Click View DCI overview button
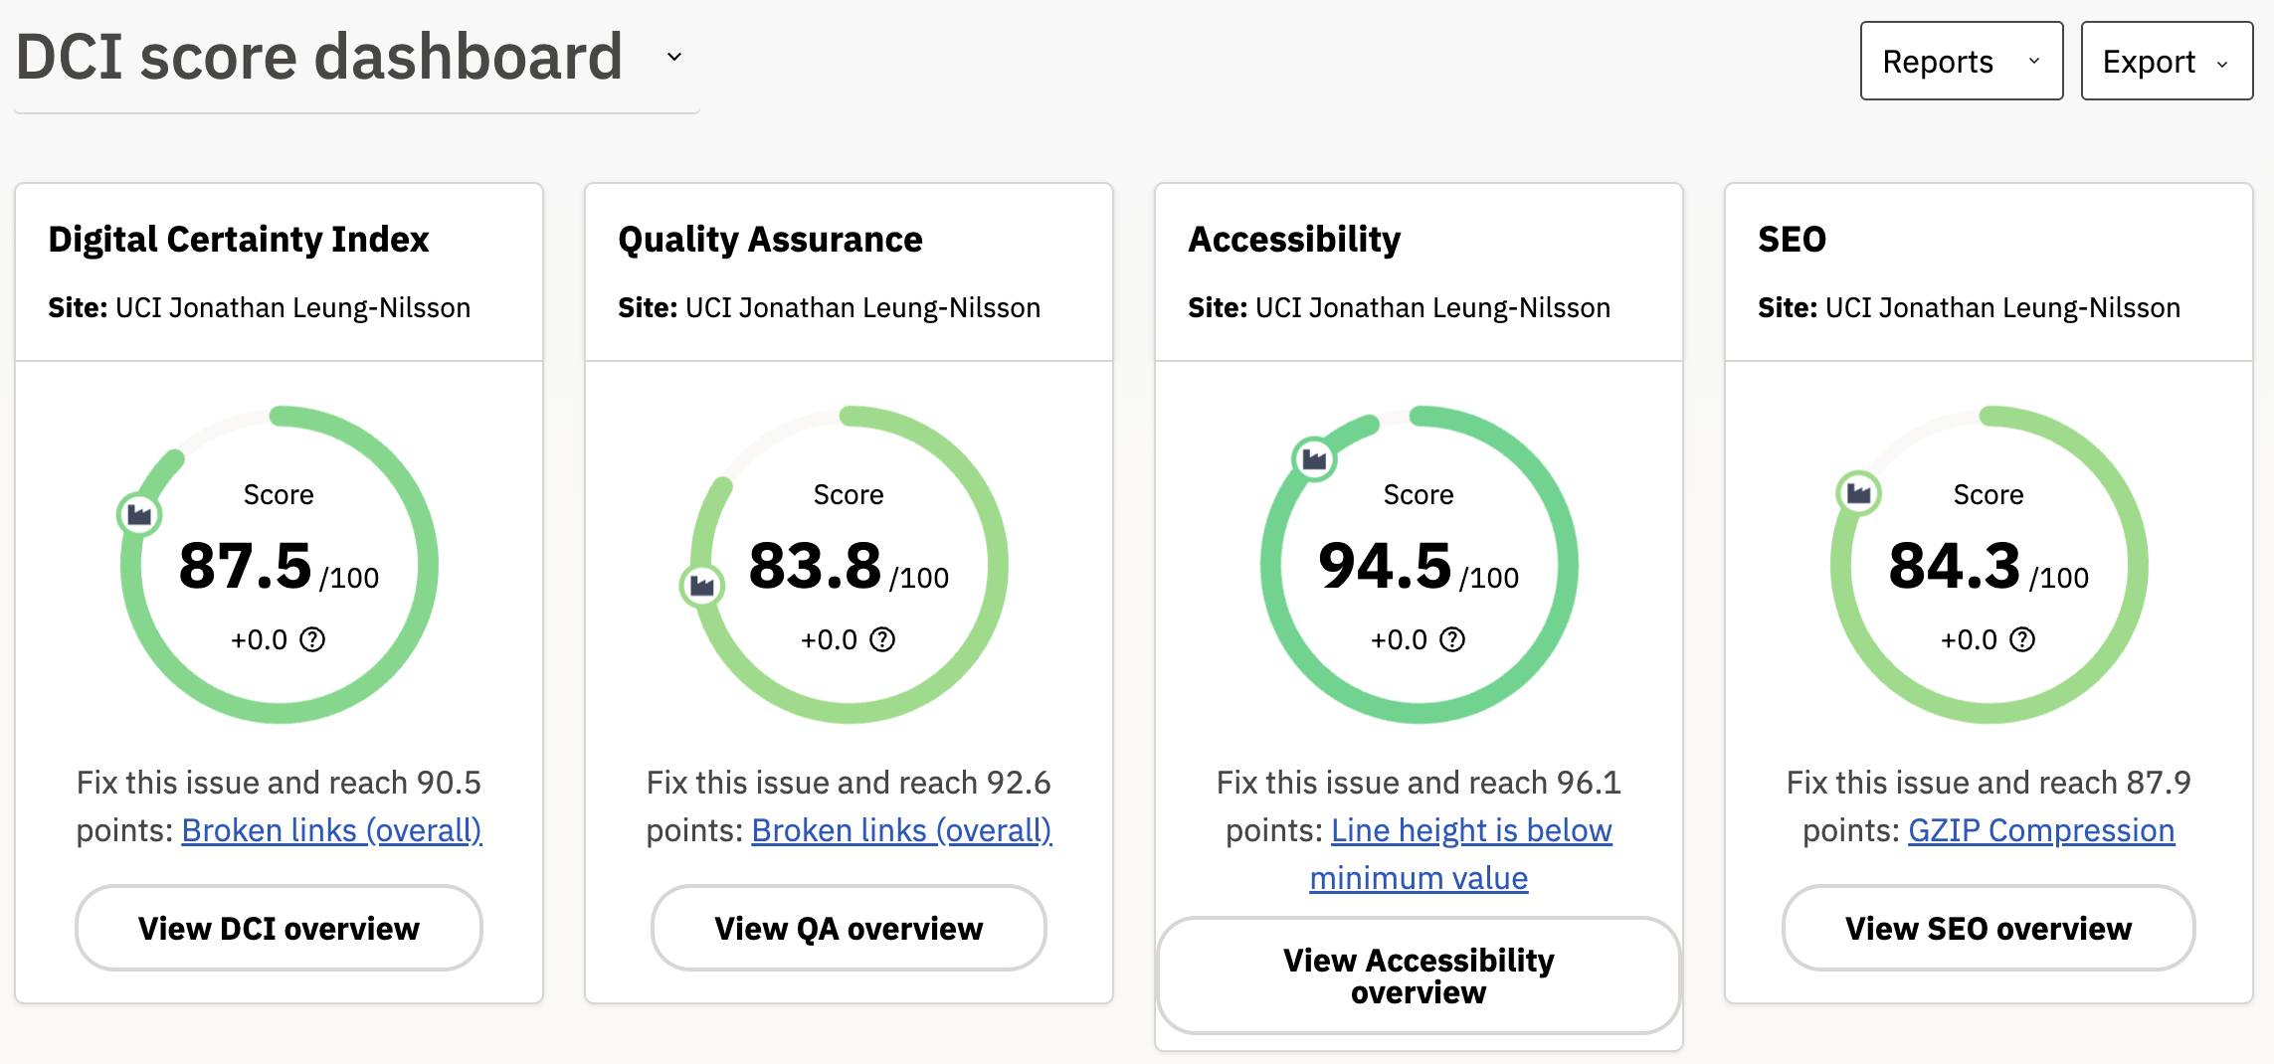Image resolution: width=2274 pixels, height=1064 pixels. coord(279,928)
